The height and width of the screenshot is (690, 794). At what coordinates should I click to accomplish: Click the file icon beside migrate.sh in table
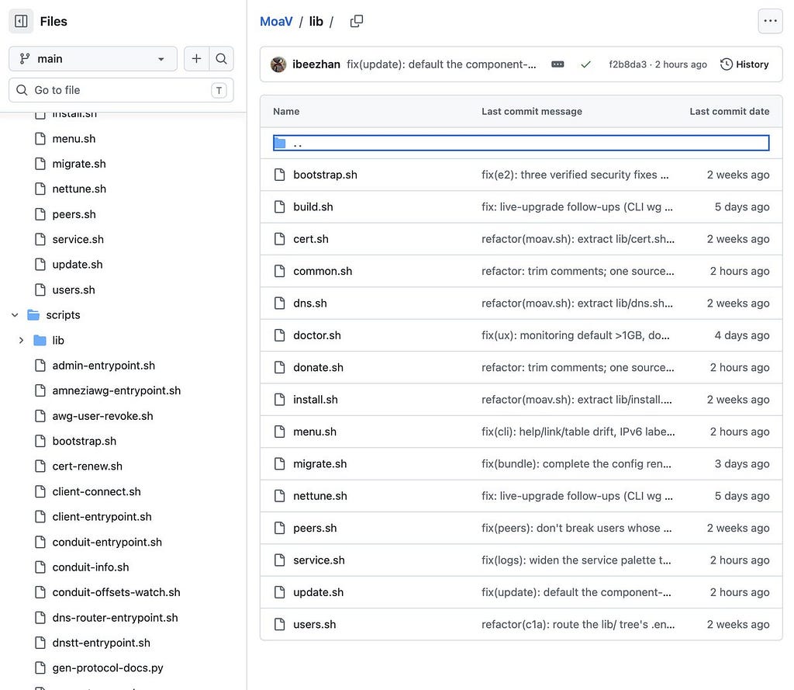coord(279,464)
